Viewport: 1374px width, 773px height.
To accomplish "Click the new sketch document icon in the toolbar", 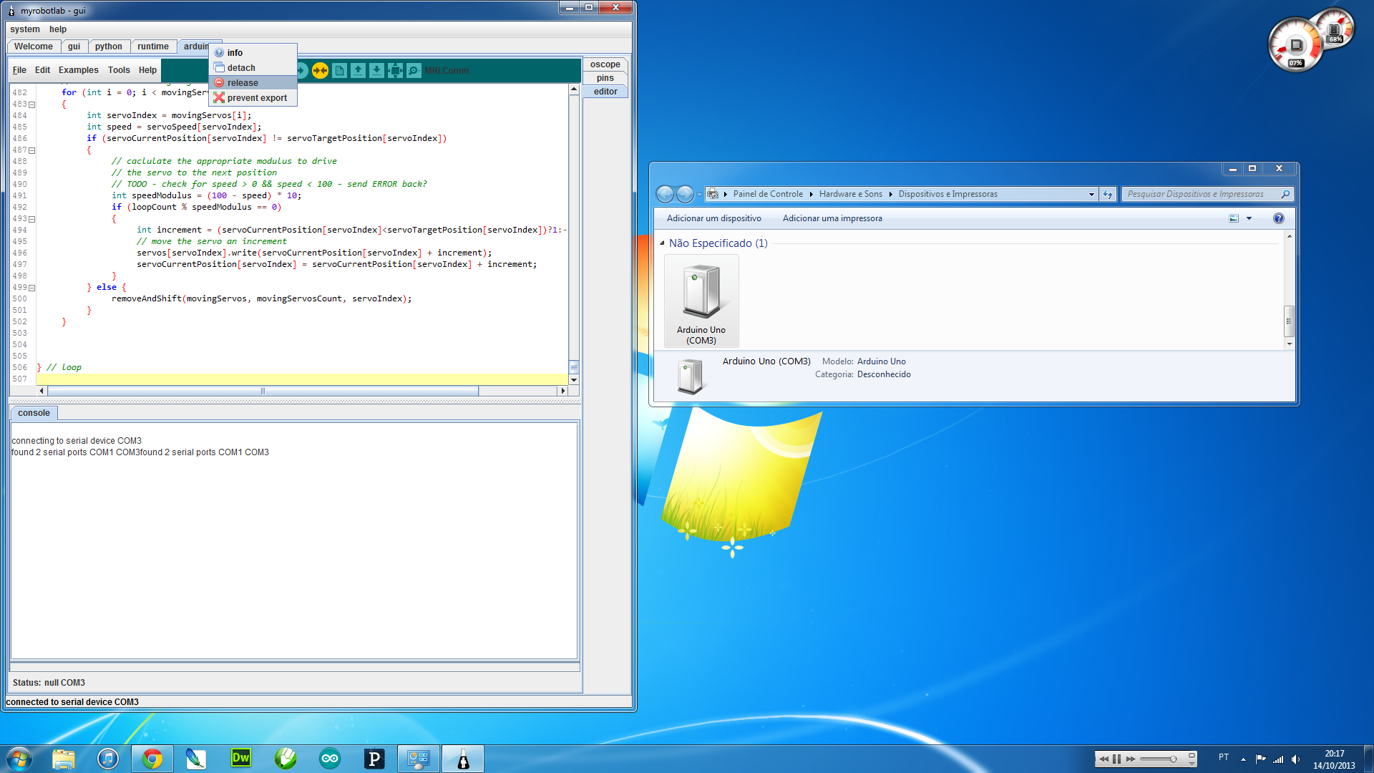I will [339, 70].
